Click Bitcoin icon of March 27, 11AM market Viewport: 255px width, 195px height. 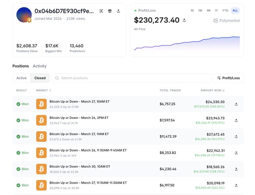click(x=41, y=136)
